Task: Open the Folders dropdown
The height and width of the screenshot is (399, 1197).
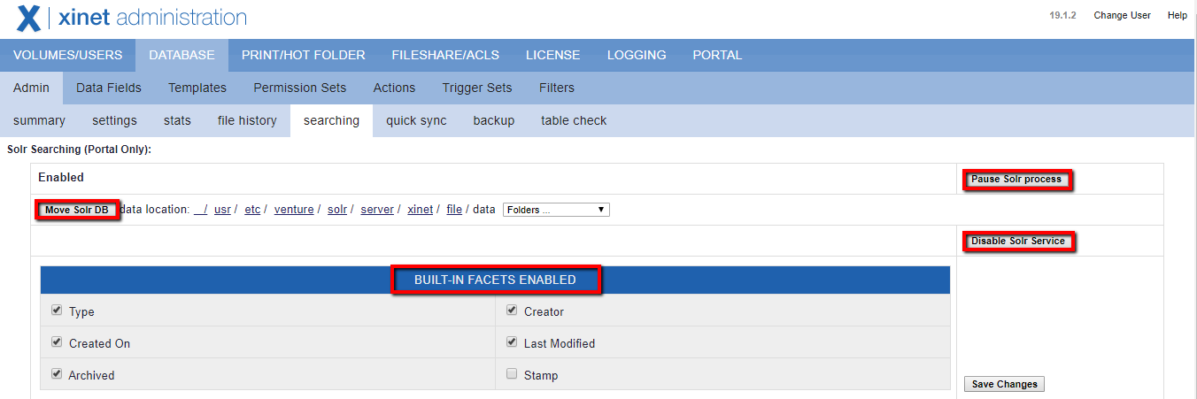Action: coord(556,210)
